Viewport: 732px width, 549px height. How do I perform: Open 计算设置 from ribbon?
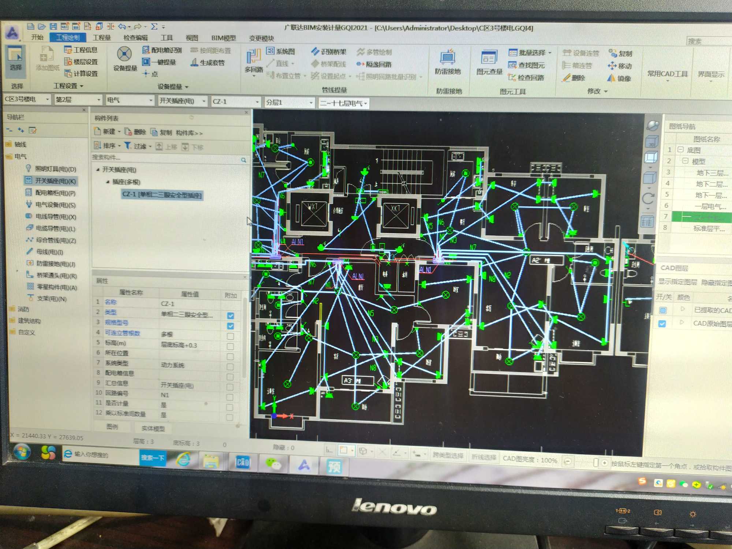click(81, 74)
